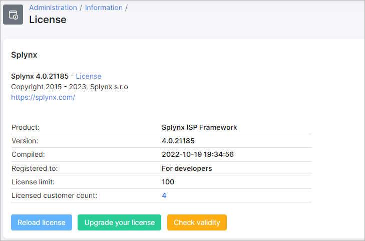Click the 'Compiled:' label
The width and height of the screenshot is (365, 241).
coord(28,154)
